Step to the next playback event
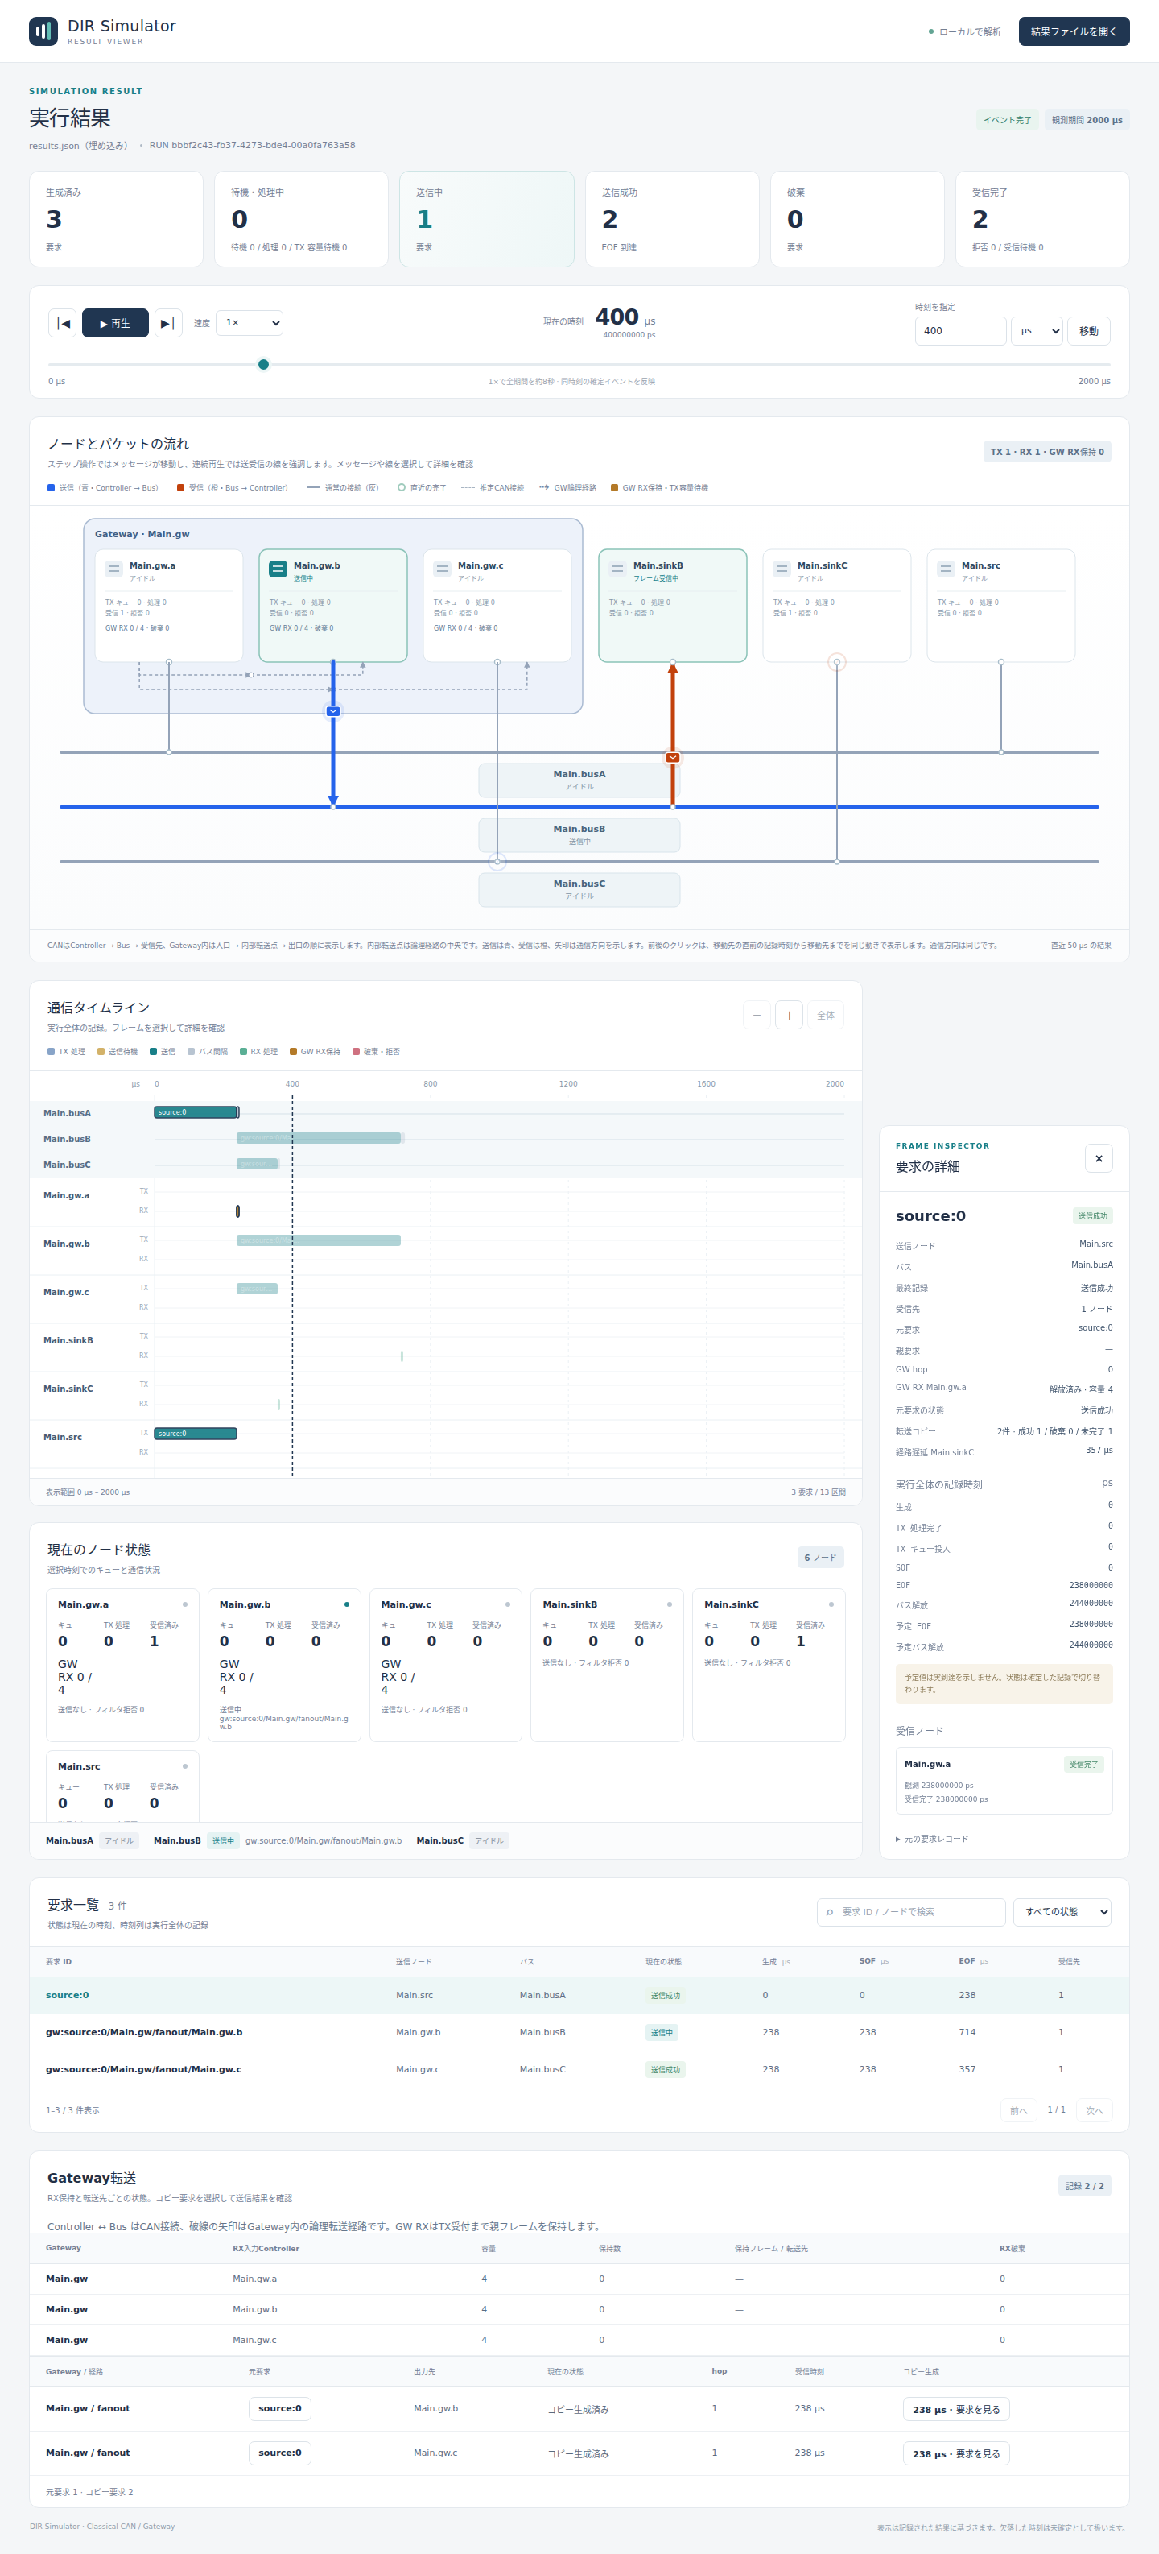The image size is (1159, 2554). tap(168, 323)
